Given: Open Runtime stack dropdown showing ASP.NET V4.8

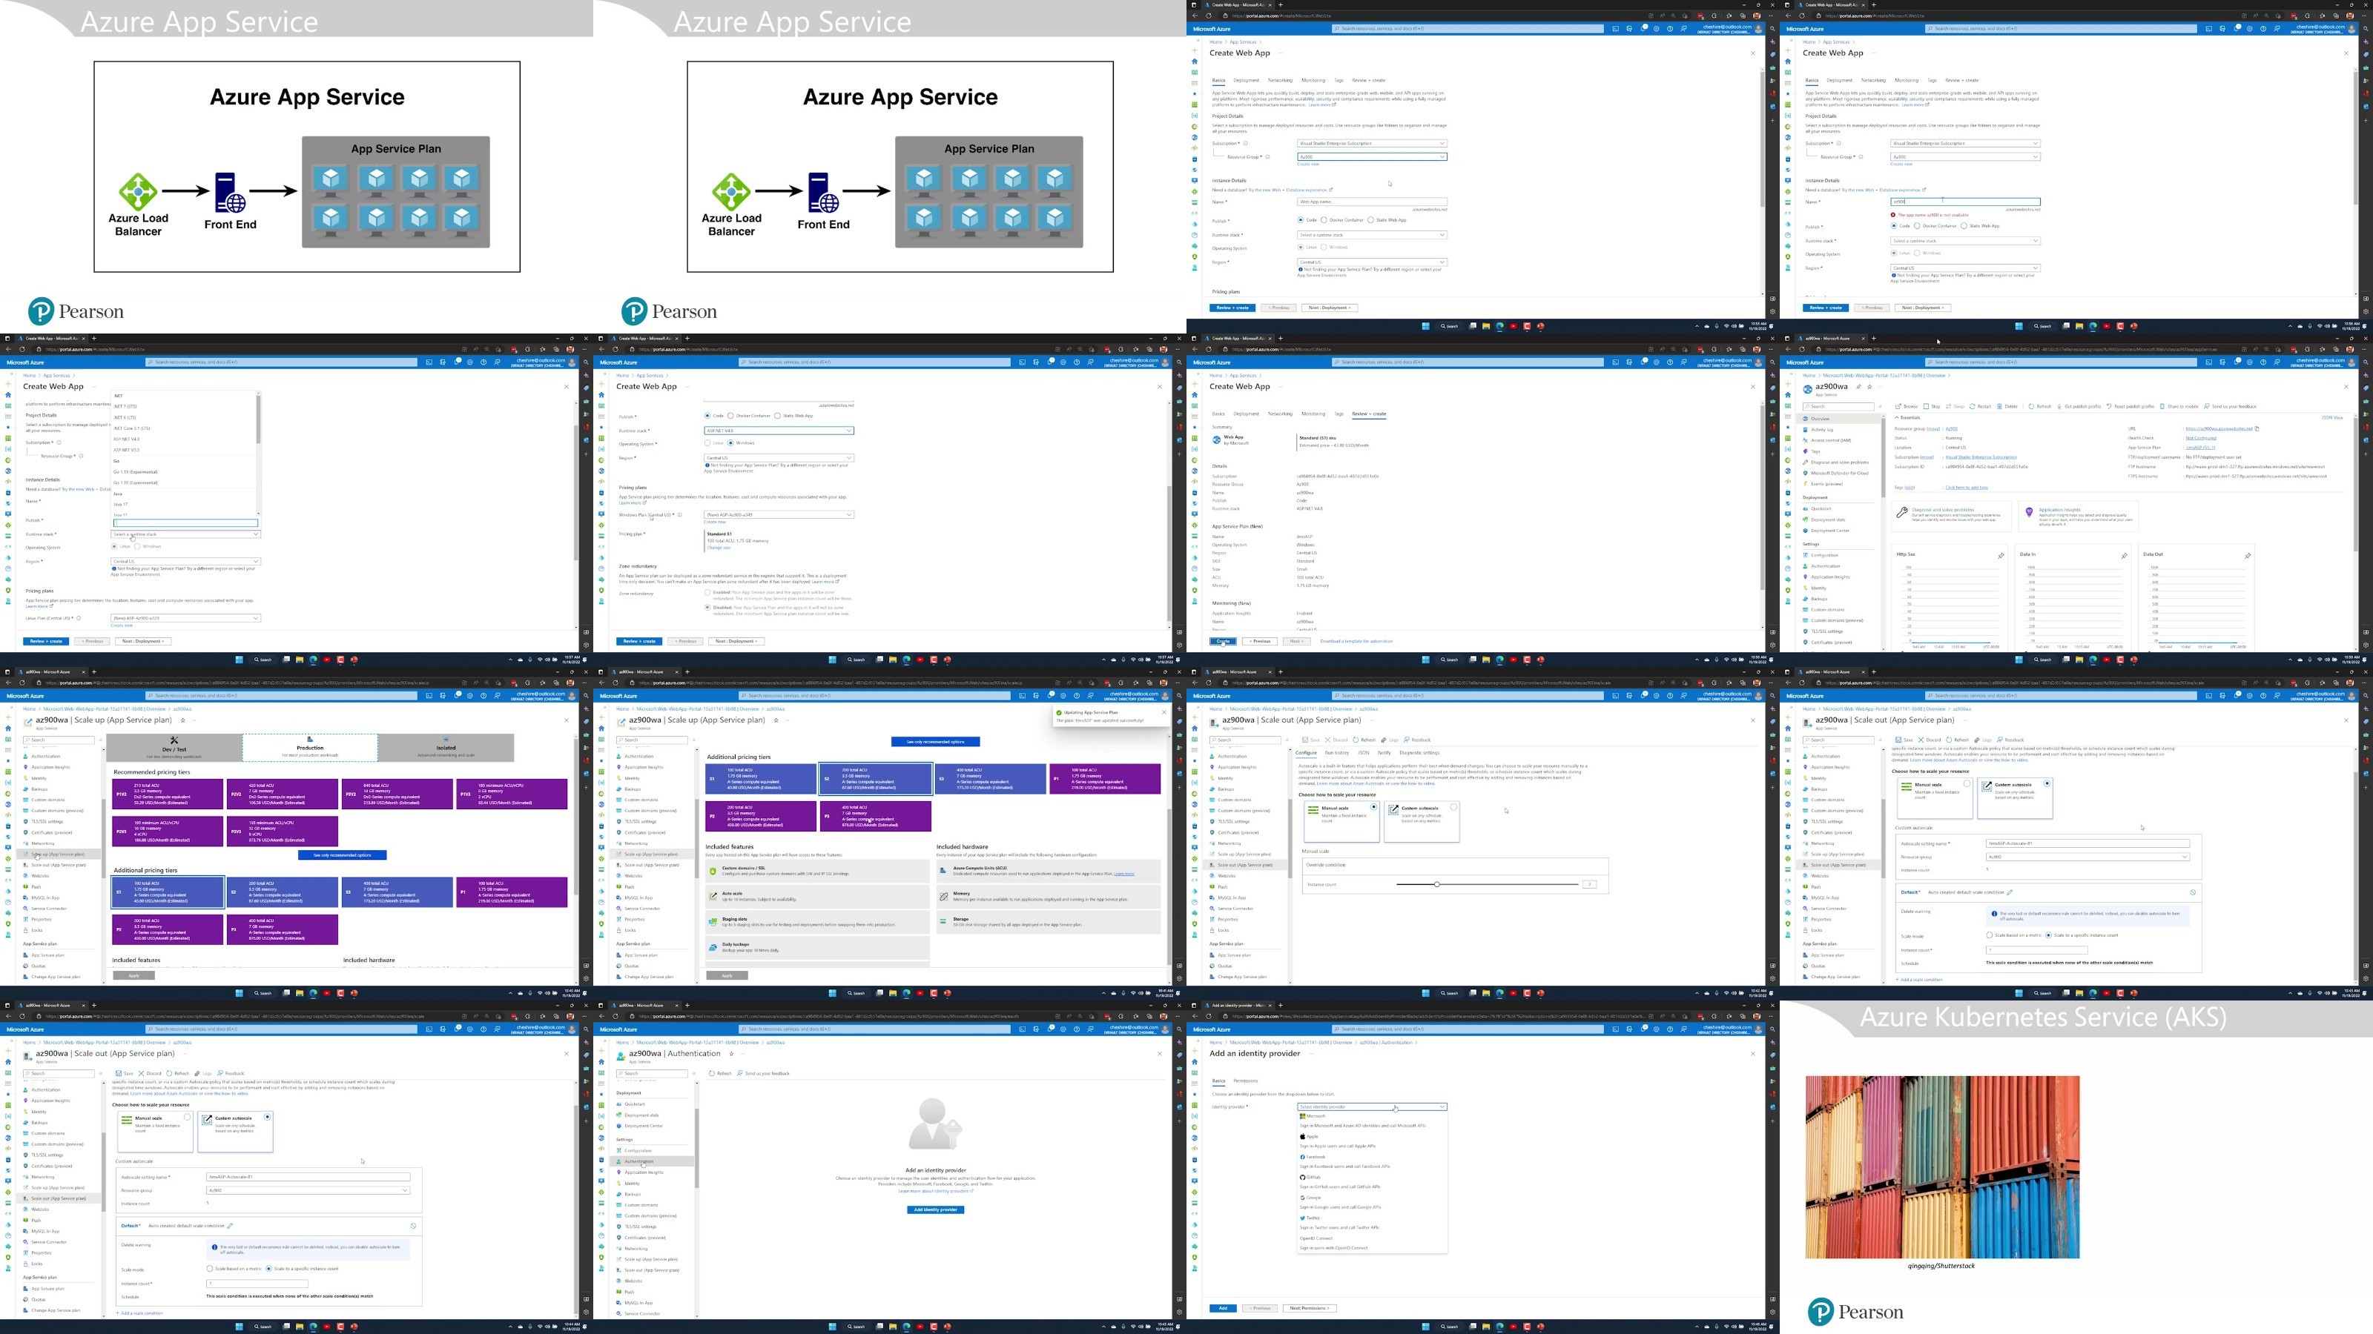Looking at the screenshot, I should click(779, 431).
